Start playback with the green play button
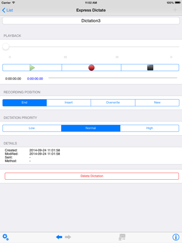Image resolution: width=182 pixels, height=243 pixels. click(x=32, y=68)
